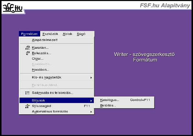Viewport: 193px width, 136px height.
Task: Click the Writer - szövegszerkesztő title text
Action: pyautogui.click(x=144, y=54)
